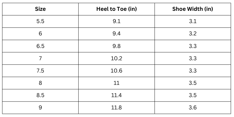The height and width of the screenshot is (117, 234).
Task: Select the 3.2 shoe width value
Action: (x=192, y=34)
